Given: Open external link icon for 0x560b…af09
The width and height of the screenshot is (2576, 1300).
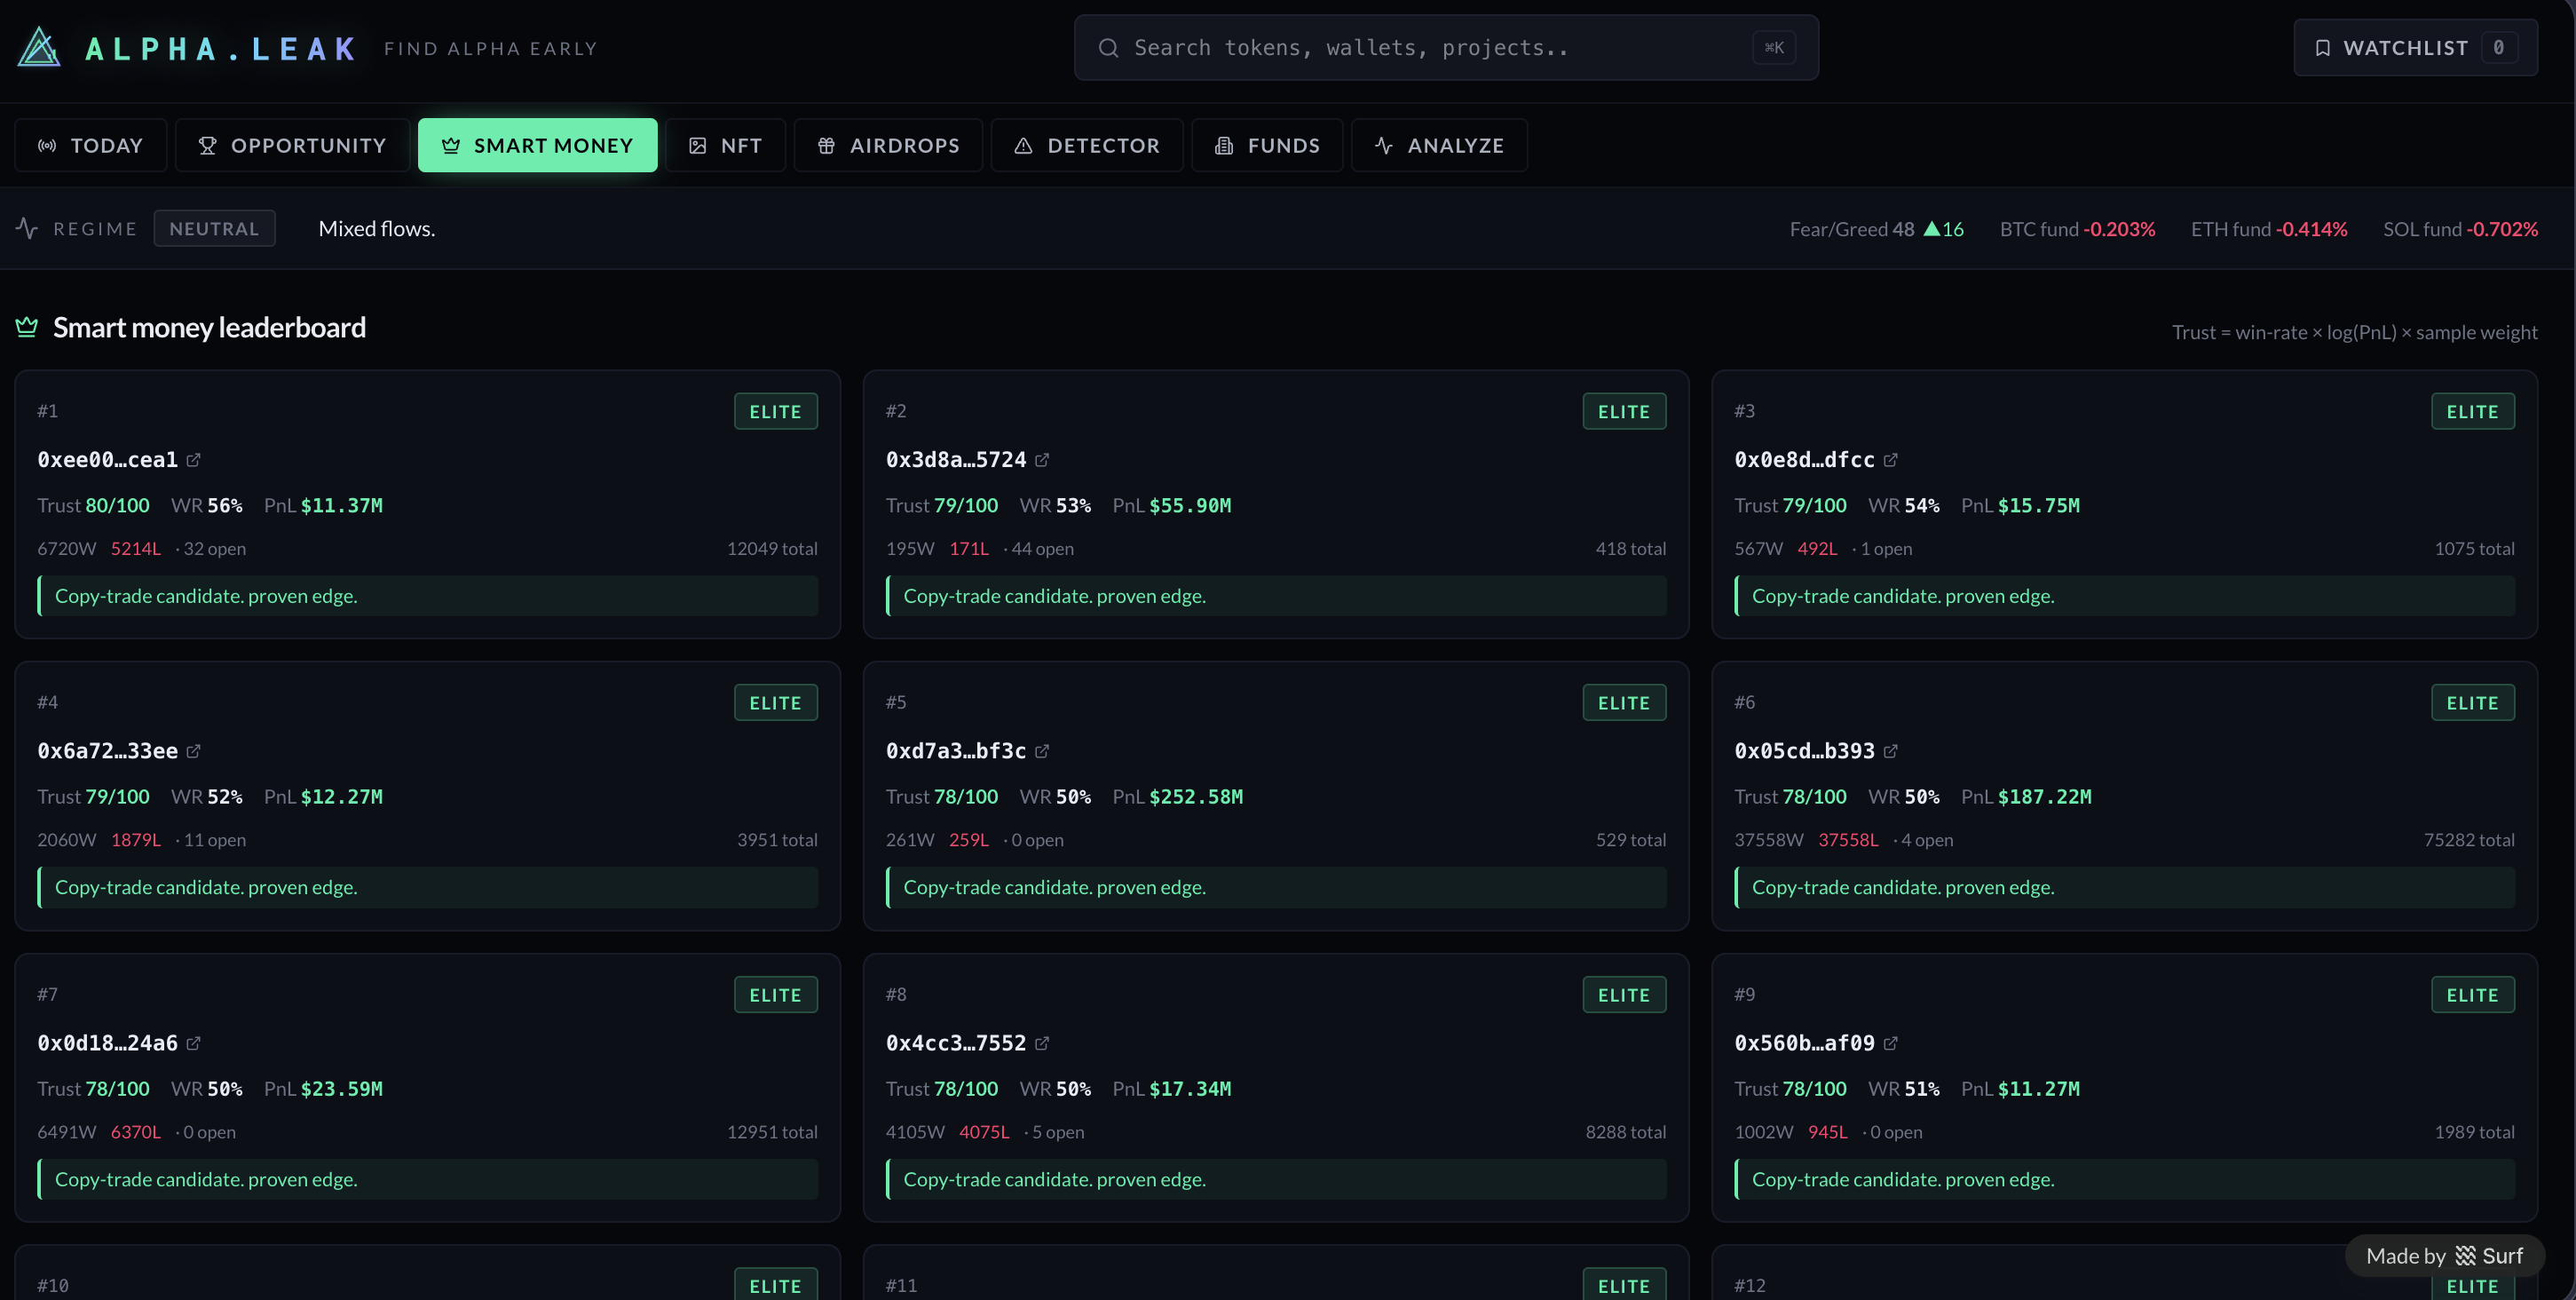Looking at the screenshot, I should [1890, 1043].
